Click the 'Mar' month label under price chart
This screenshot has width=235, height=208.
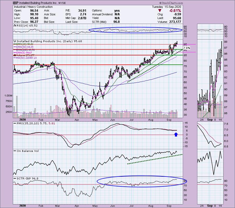[57, 120]
